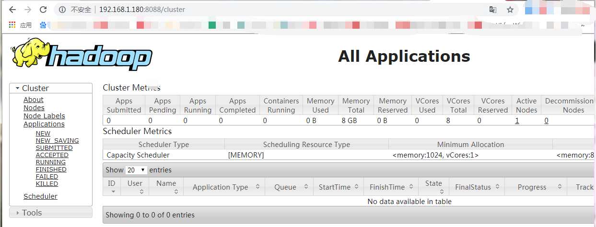The width and height of the screenshot is (596, 227).
Task: Click the All Applications heading
Action: coord(404,56)
